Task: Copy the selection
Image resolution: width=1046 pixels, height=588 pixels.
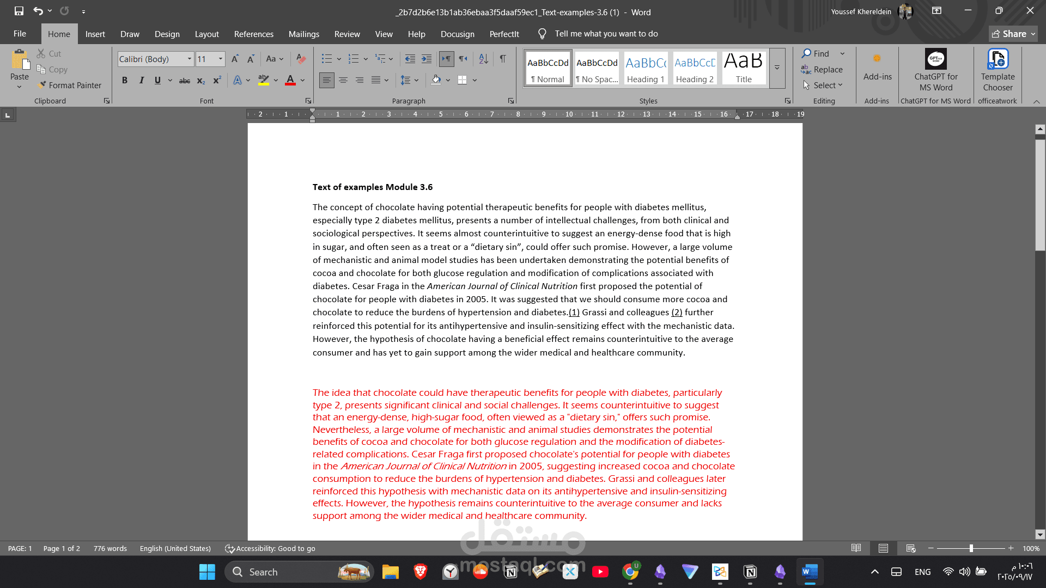Action: (x=52, y=69)
